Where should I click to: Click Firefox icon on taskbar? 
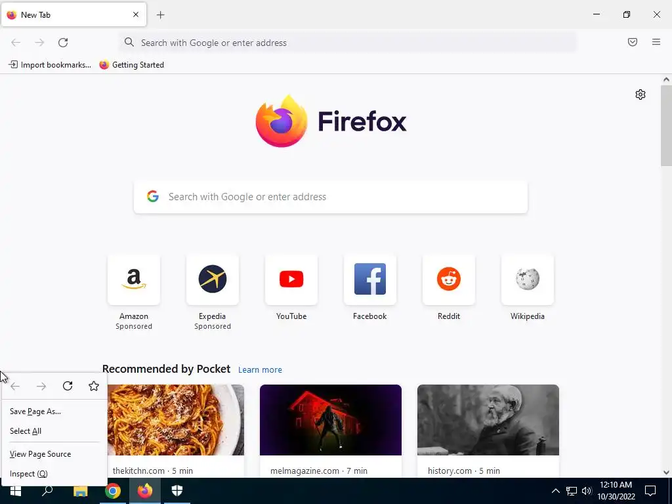(145, 491)
